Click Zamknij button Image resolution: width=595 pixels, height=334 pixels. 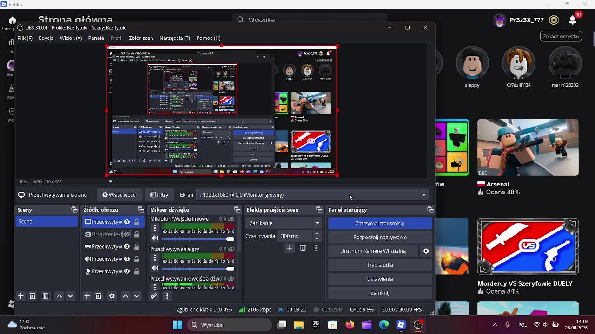[x=380, y=293]
